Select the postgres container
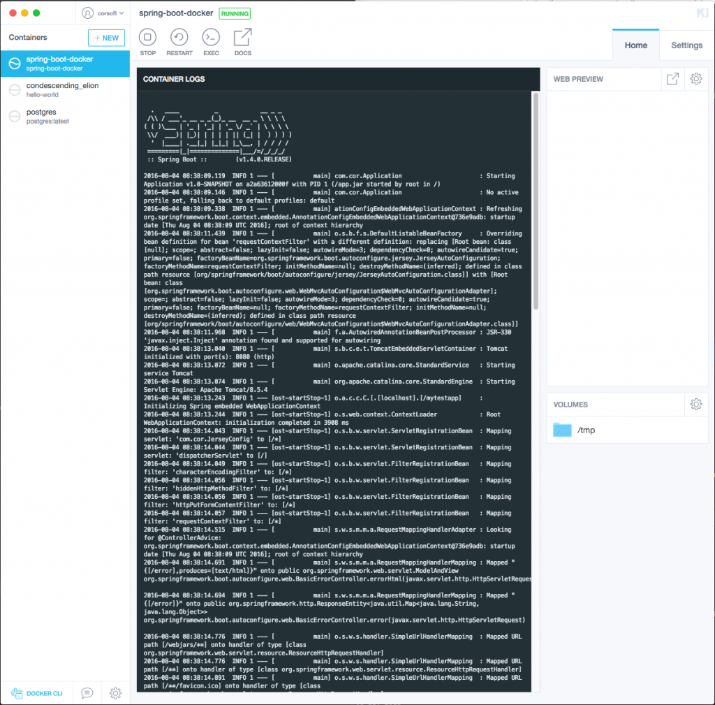715x705 pixels. (x=65, y=115)
